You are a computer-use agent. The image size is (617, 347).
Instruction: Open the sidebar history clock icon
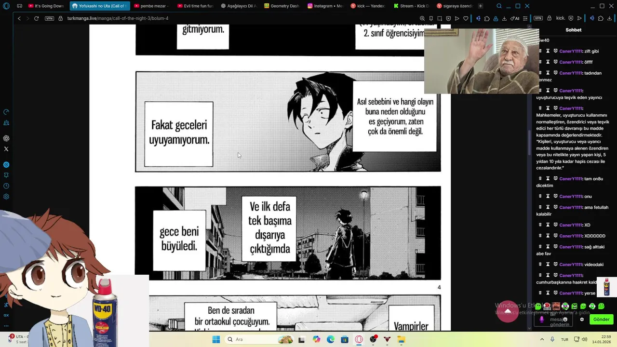pos(6,186)
